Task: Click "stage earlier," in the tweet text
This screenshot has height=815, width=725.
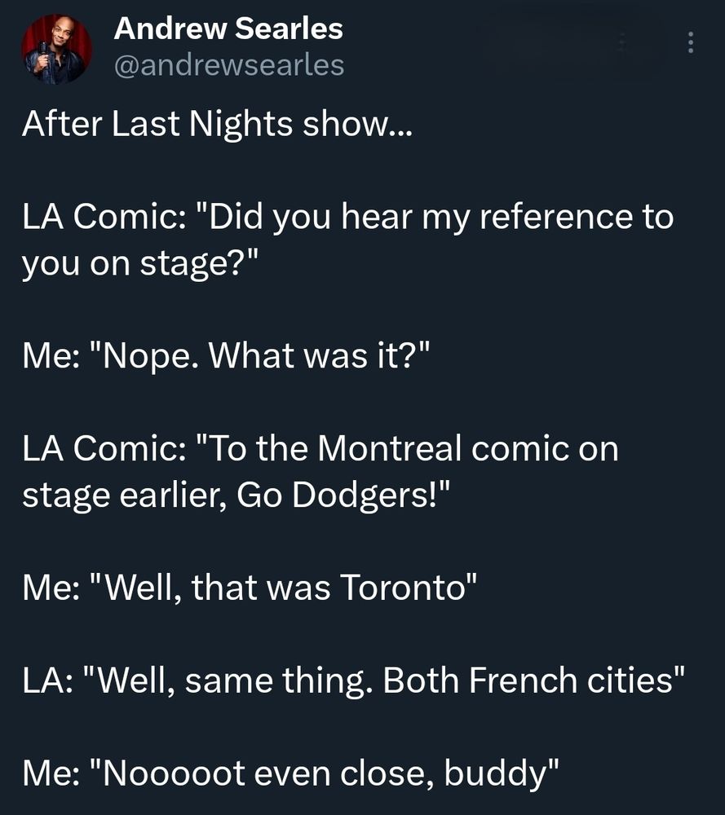Action: (x=125, y=496)
